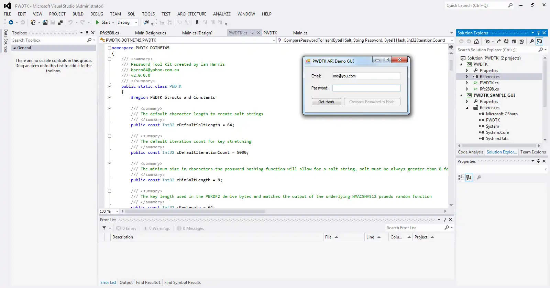Viewport: 550px width, 288px height.
Task: Click the Open File toolbar icon
Action: [45, 22]
